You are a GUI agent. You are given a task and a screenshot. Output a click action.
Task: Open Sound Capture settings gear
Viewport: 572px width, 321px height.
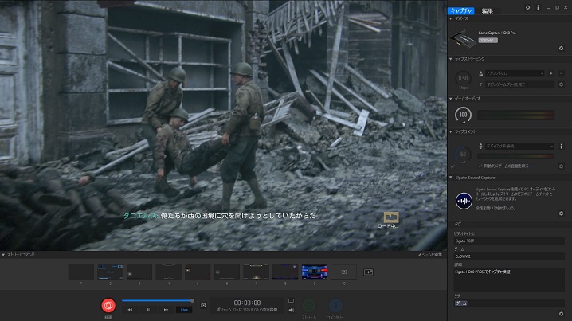(561, 213)
